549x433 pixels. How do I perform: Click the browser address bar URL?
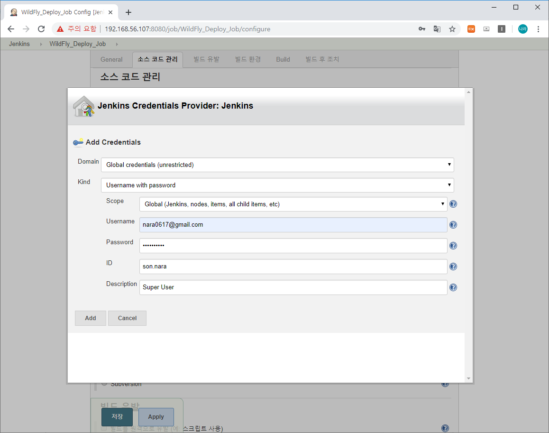coord(187,29)
